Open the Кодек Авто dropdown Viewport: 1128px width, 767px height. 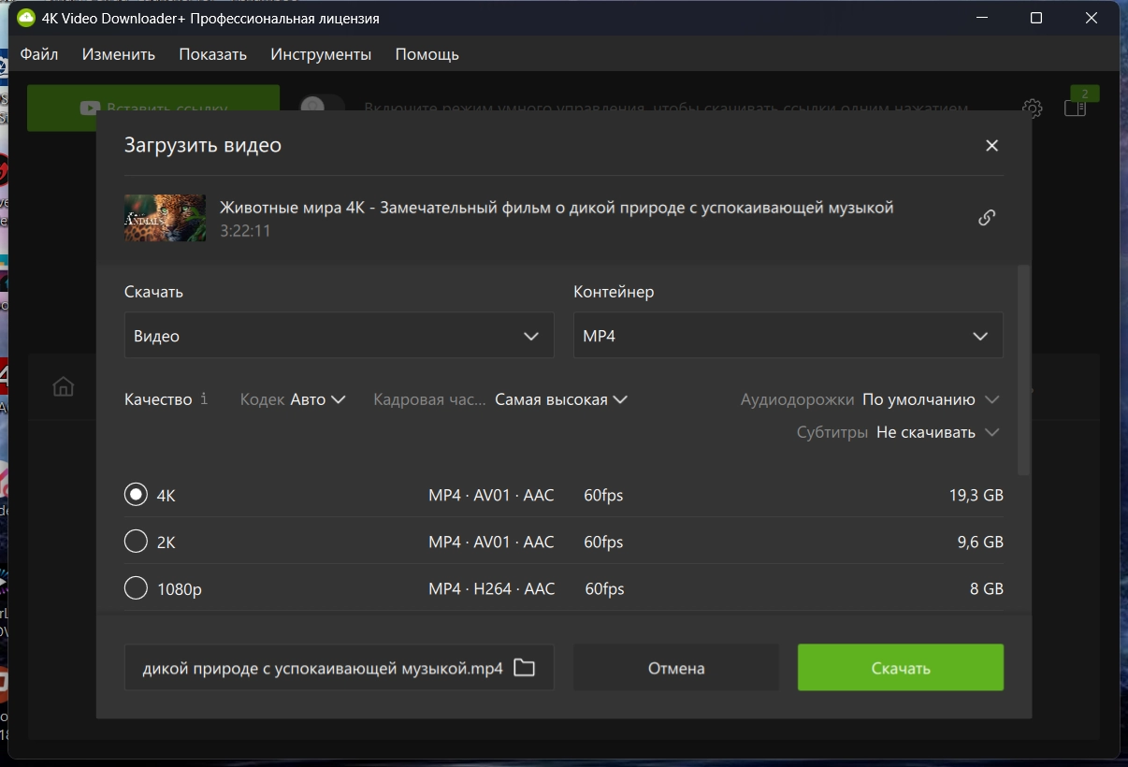(317, 399)
